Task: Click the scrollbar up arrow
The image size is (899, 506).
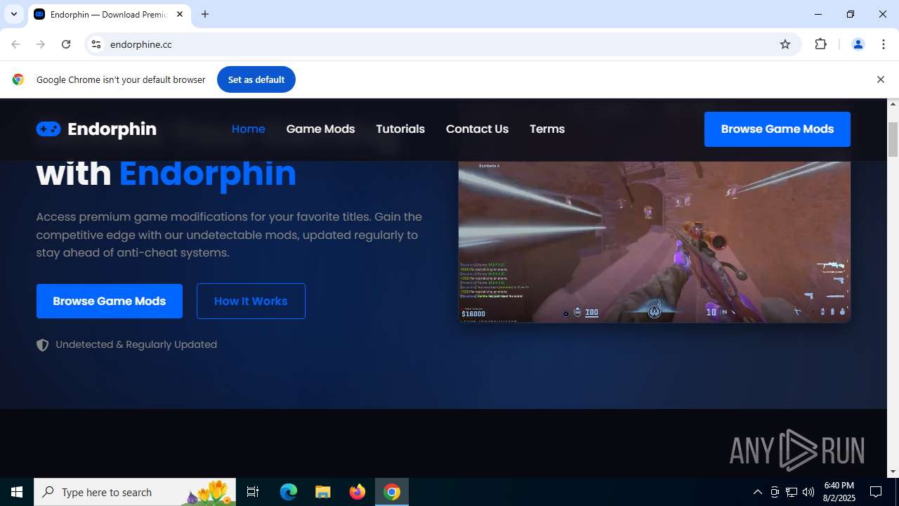Action: (x=893, y=104)
